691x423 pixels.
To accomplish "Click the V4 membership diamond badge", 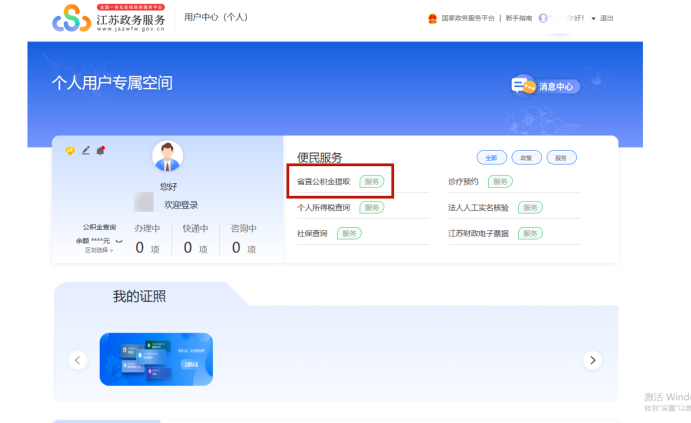I will click(x=70, y=151).
